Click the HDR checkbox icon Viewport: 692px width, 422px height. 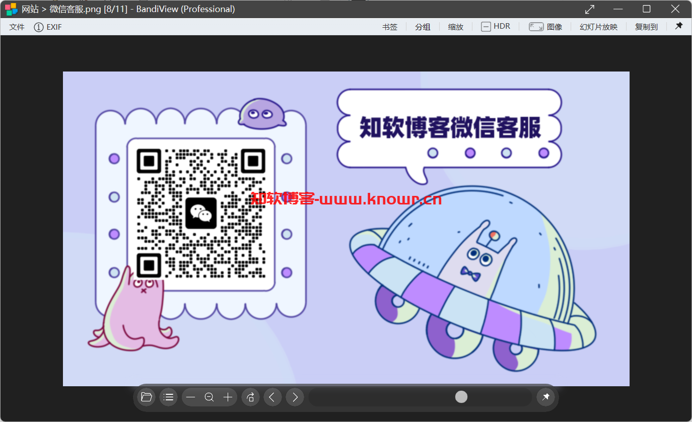[x=486, y=27]
